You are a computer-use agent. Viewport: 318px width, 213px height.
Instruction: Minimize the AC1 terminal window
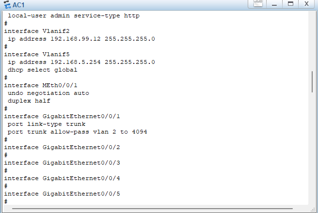274,4
